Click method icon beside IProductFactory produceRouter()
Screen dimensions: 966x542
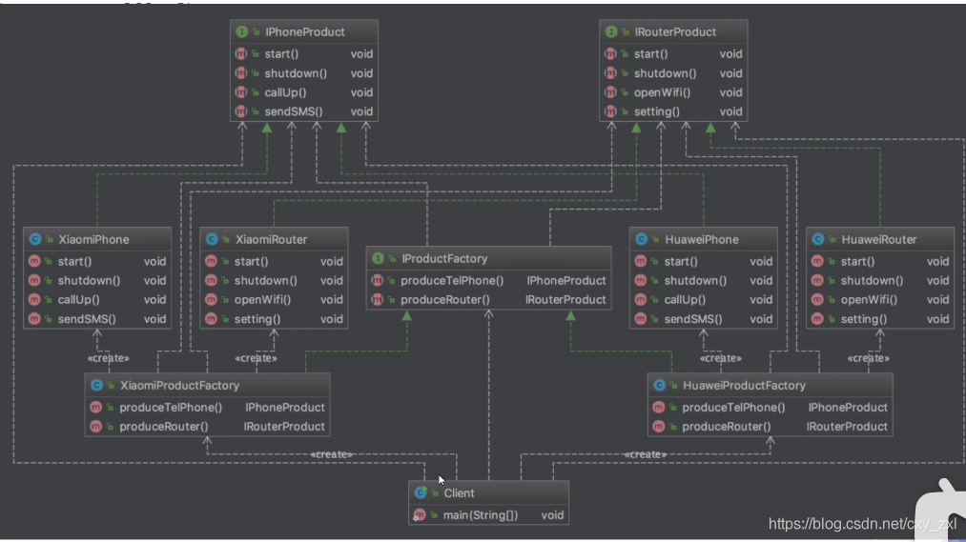coord(377,300)
